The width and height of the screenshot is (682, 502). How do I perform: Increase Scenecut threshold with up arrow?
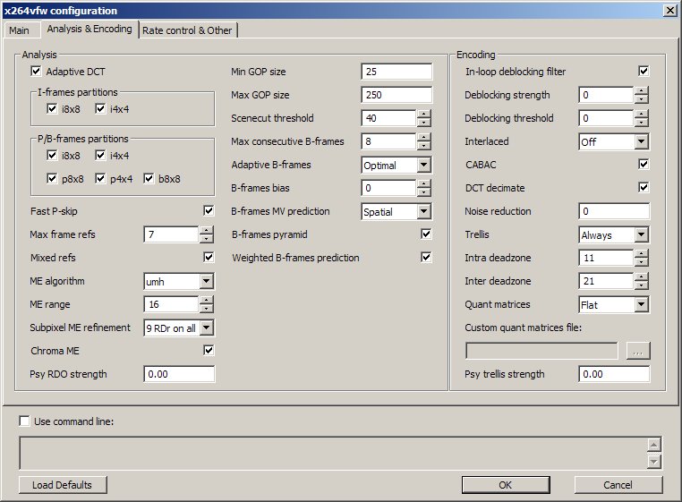424,114
